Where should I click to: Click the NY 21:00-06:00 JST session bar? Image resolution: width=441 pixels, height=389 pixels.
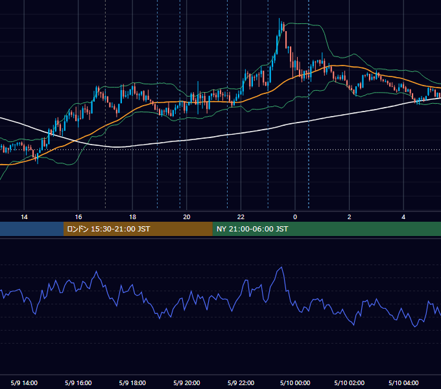326,229
